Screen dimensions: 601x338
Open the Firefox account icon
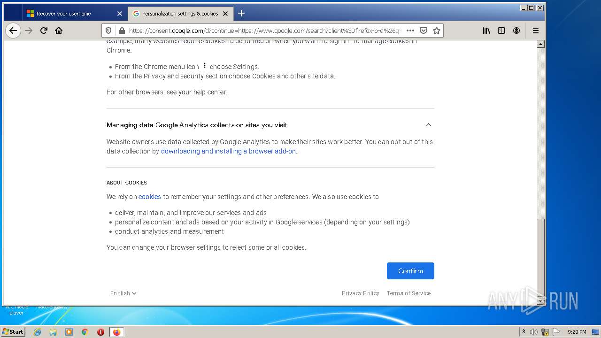coord(516,31)
